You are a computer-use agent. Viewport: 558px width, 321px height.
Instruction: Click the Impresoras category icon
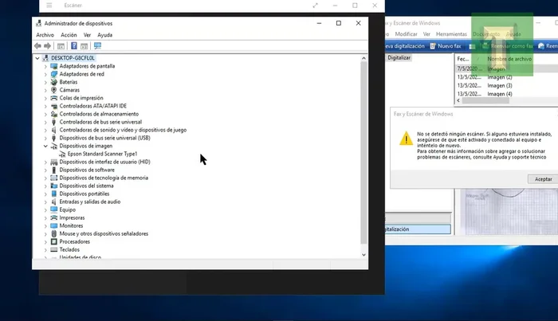tap(53, 217)
